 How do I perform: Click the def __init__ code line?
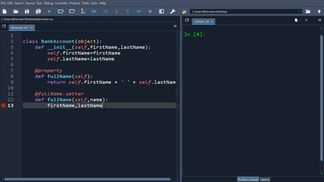click(93, 47)
